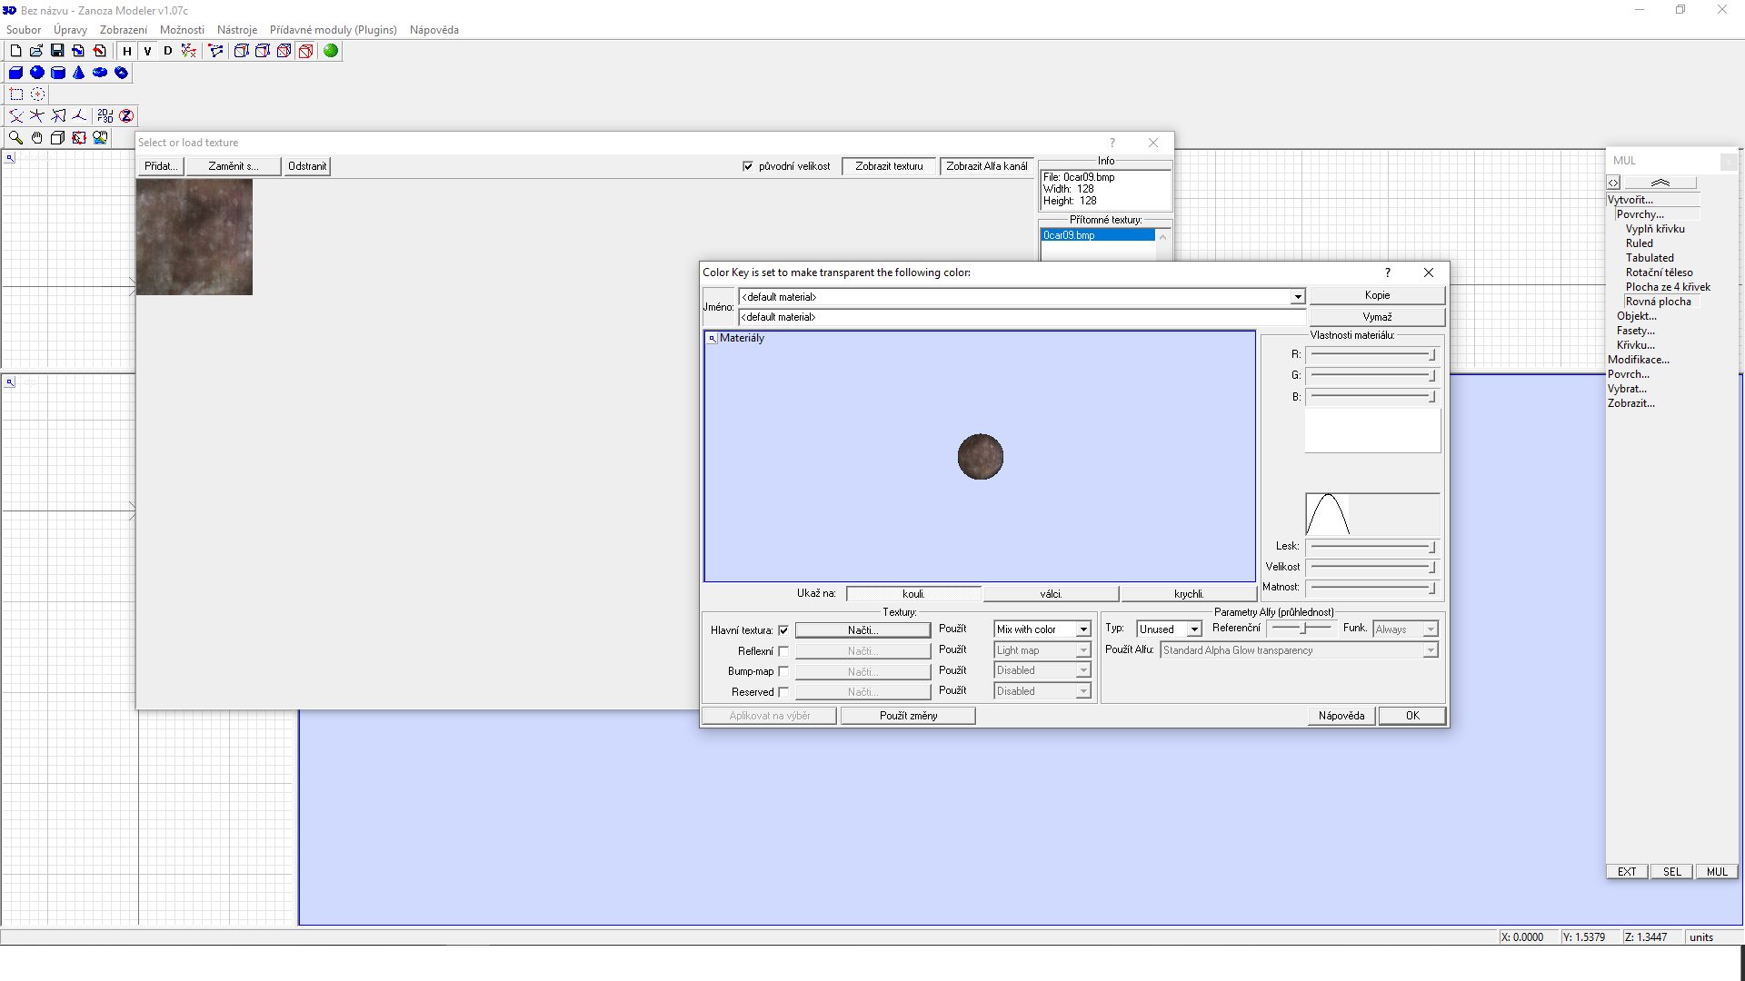Enable the Reflexní texture checkbox
Screen dimensions: 1745x981
point(783,651)
